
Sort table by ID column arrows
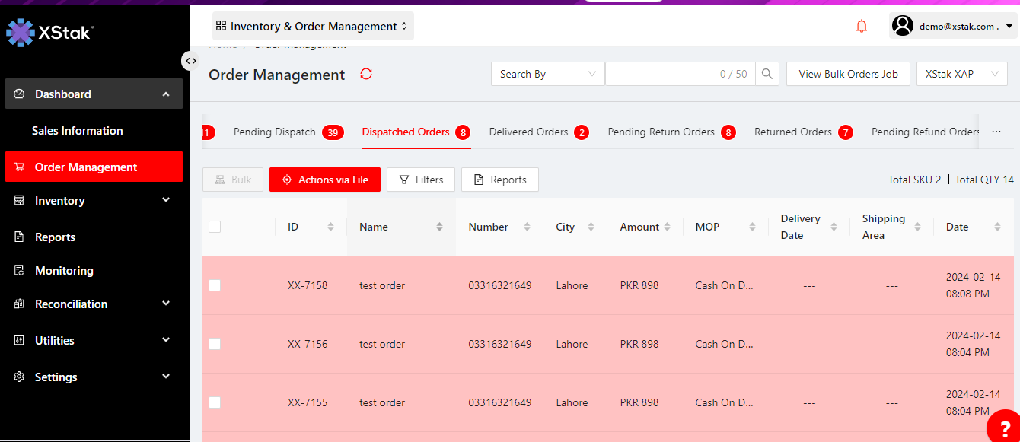330,227
